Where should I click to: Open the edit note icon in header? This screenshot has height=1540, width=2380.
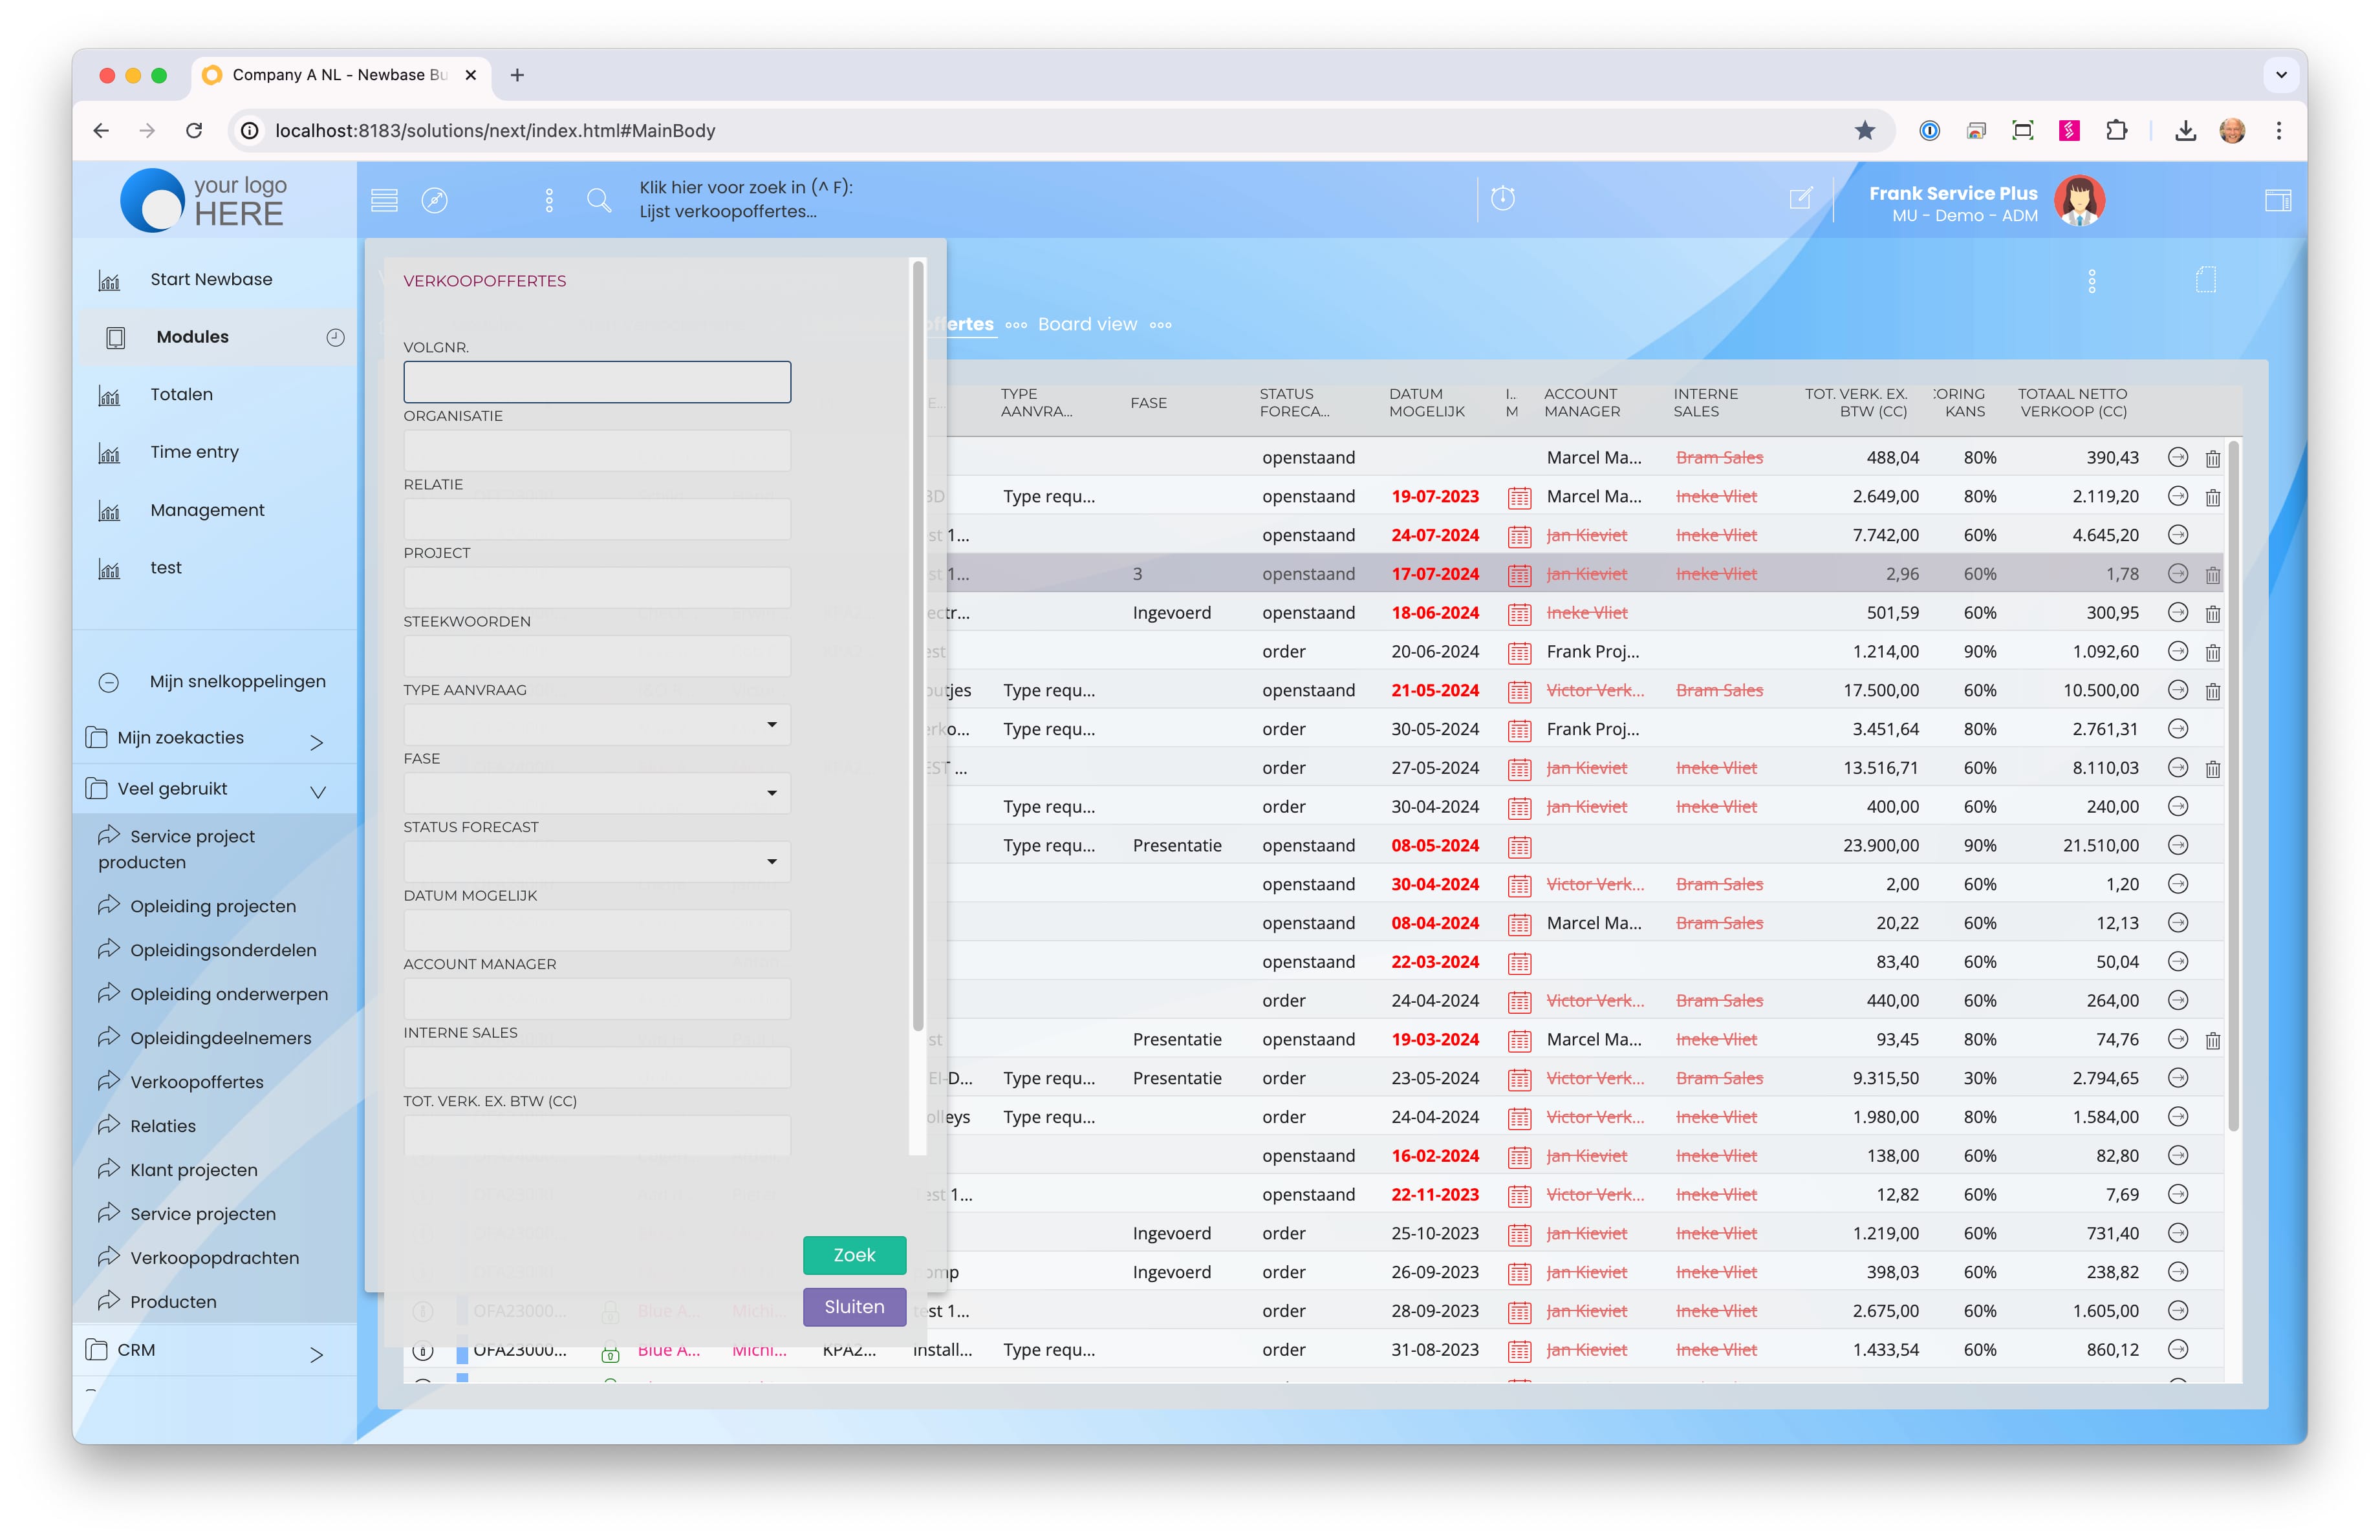click(x=1801, y=199)
